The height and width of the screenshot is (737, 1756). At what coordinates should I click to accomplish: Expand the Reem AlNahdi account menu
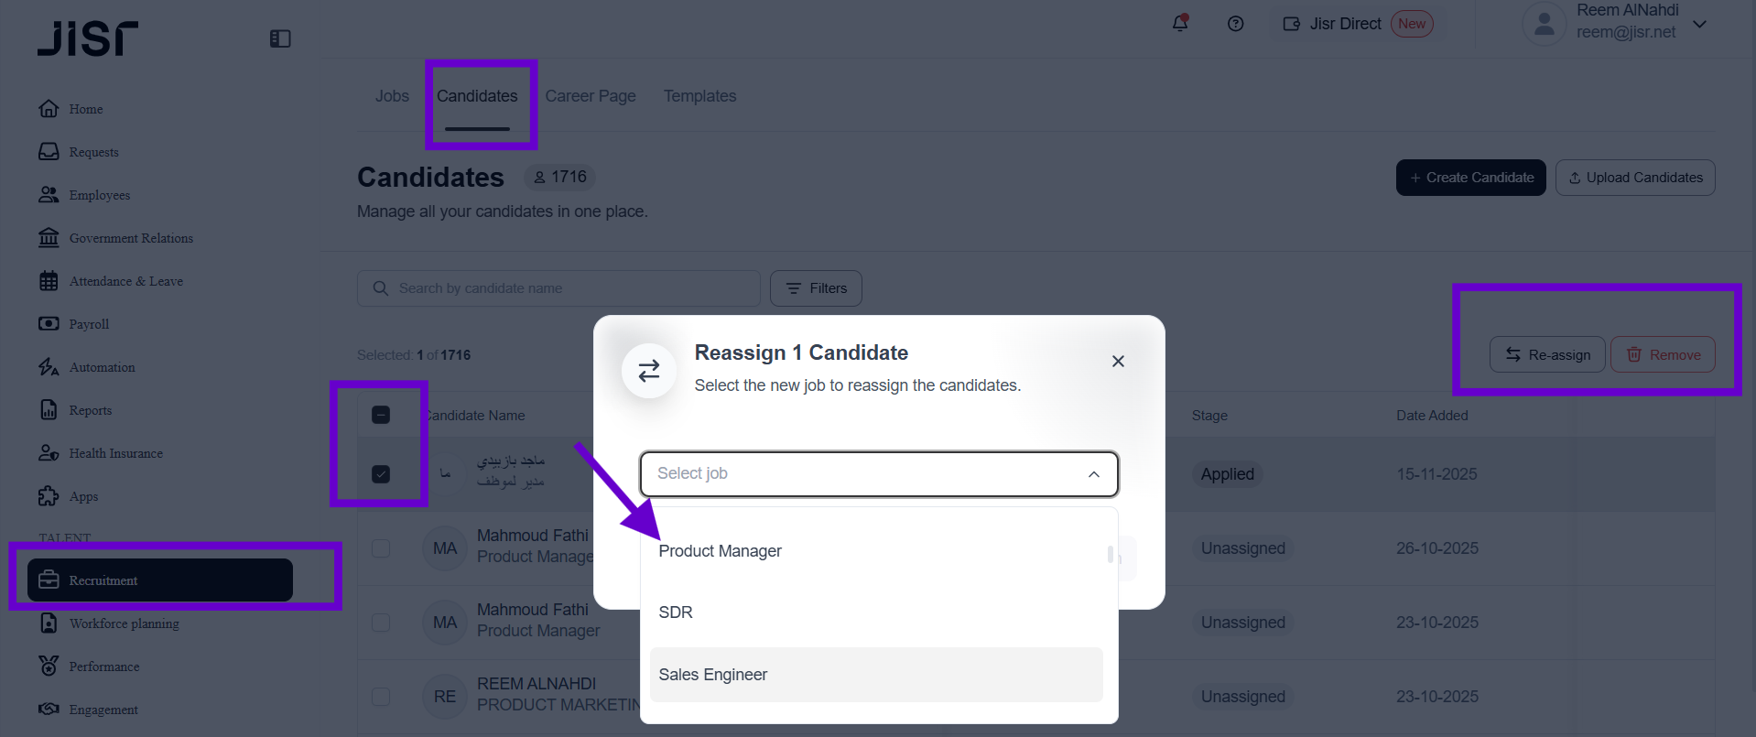tap(1699, 24)
